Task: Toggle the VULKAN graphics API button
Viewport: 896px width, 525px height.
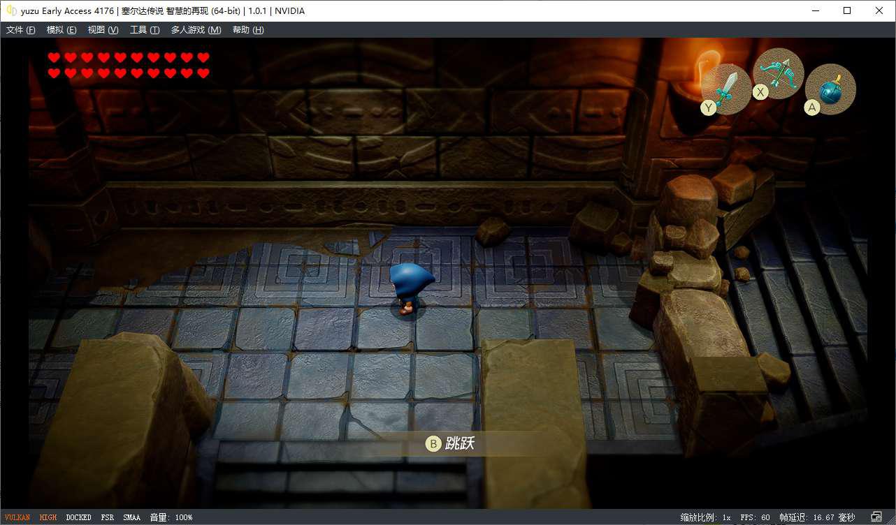Action: tap(17, 517)
